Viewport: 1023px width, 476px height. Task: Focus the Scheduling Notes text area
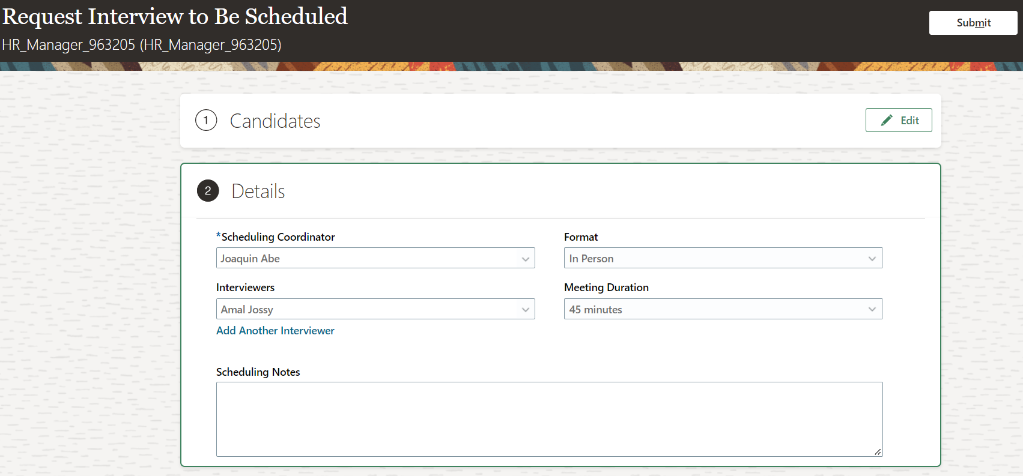(x=549, y=419)
